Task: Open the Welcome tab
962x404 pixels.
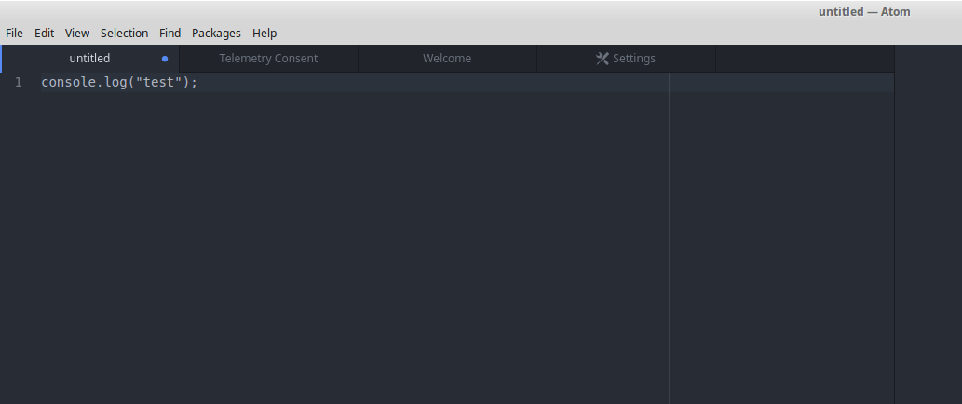Action: pyautogui.click(x=447, y=59)
